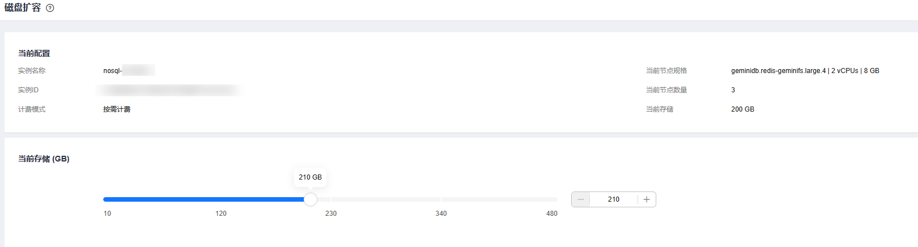
Task: Click the storage slider handle
Action: 311,199
